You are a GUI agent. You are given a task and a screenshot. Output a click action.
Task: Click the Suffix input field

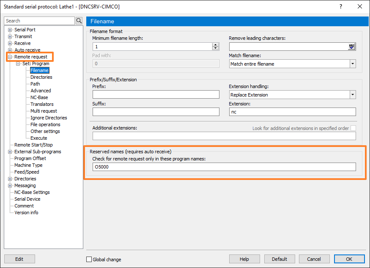(156, 112)
